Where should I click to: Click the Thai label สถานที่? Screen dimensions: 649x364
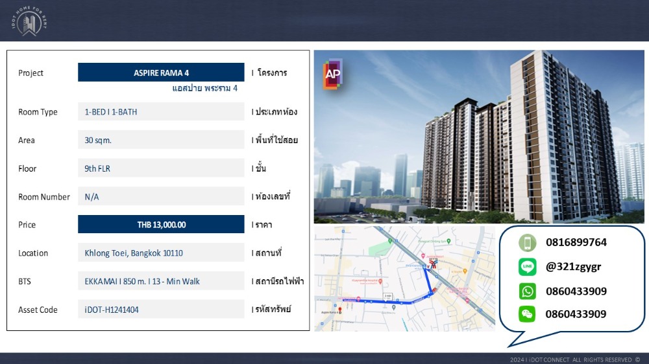pos(268,253)
